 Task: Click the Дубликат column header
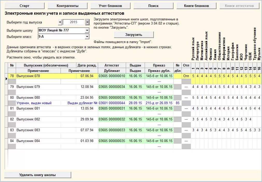pos(112,71)
